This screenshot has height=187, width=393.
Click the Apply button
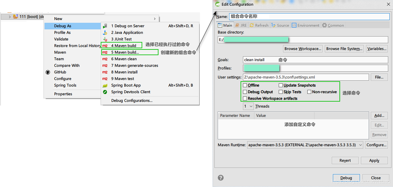click(x=374, y=161)
